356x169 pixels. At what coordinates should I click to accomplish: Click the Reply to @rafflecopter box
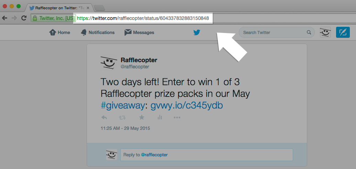coord(207,155)
